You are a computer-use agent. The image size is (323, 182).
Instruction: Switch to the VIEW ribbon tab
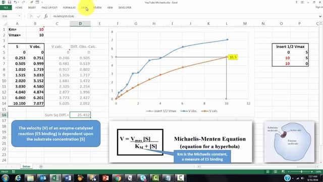pos(110,8)
